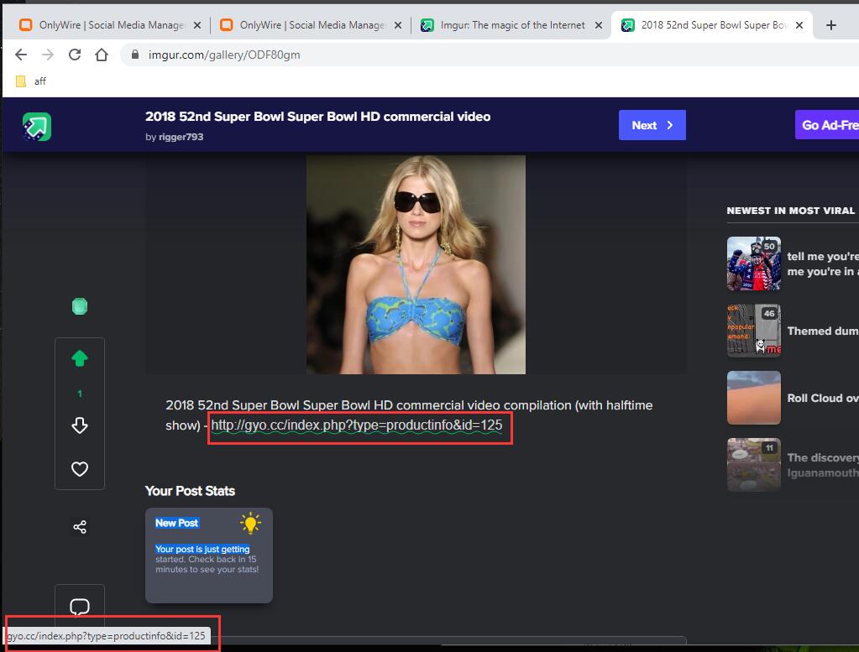Favorite the post with heart icon
The width and height of the screenshot is (859, 652).
(80, 469)
